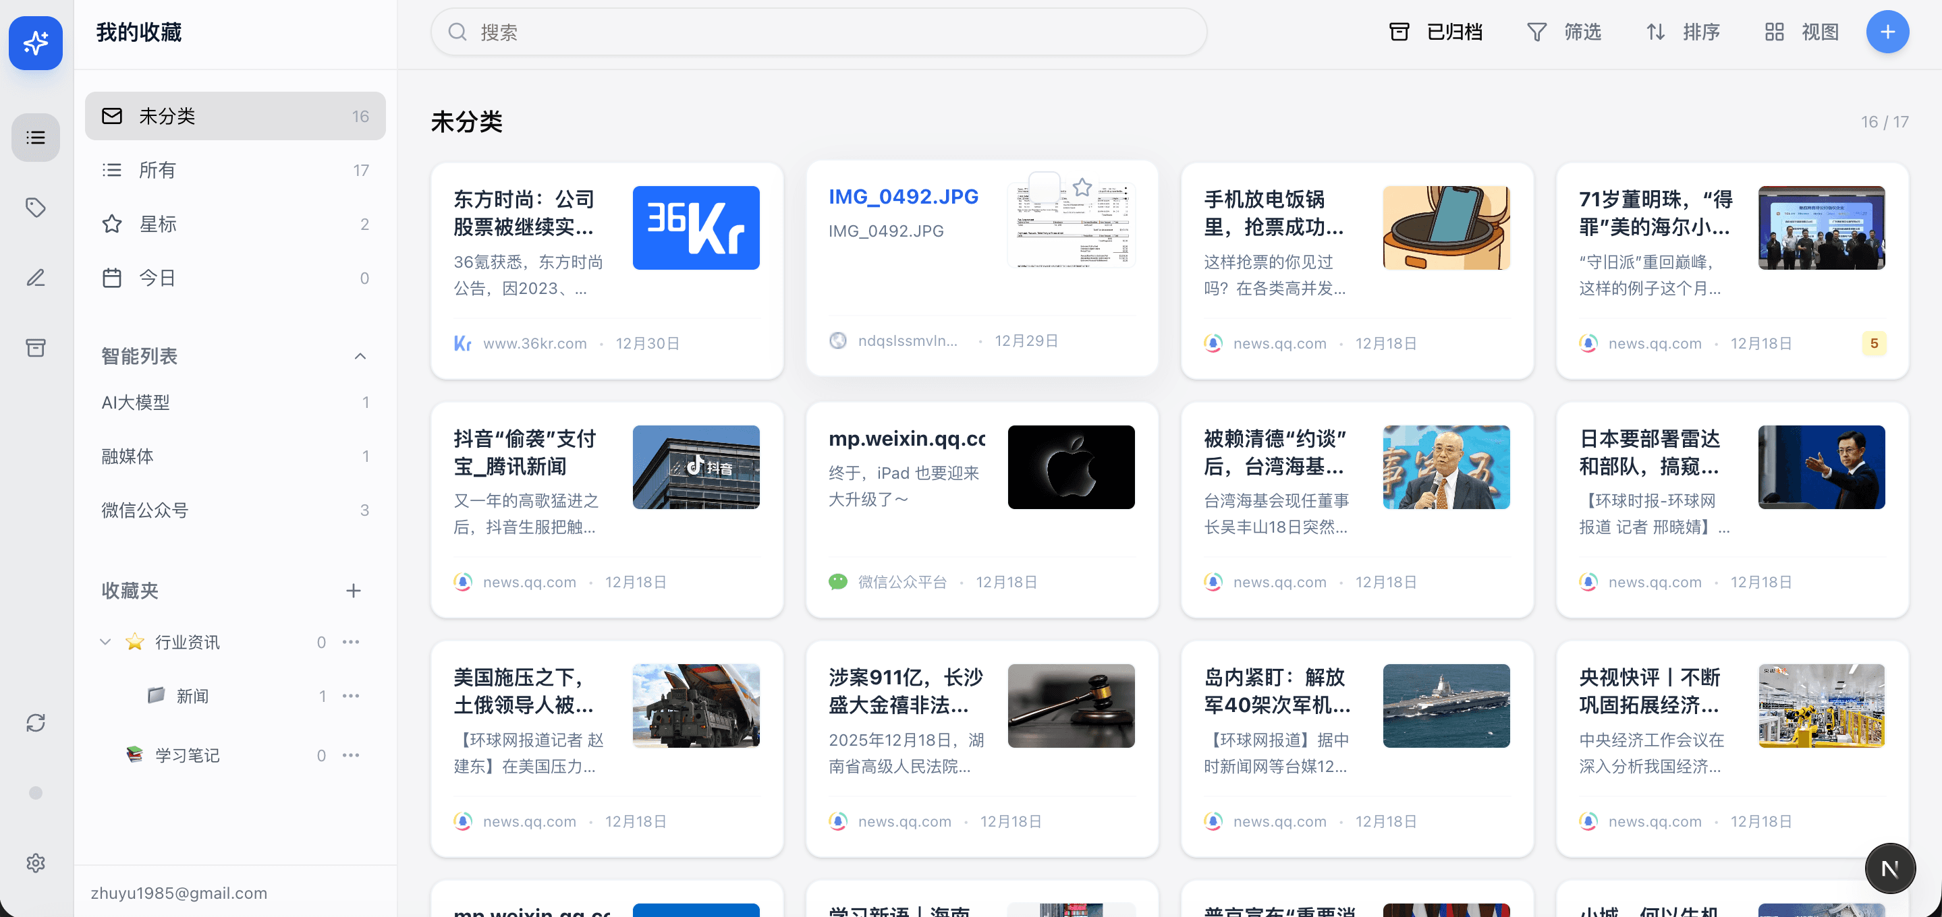Add a new folder next to 收藏夹

(354, 591)
